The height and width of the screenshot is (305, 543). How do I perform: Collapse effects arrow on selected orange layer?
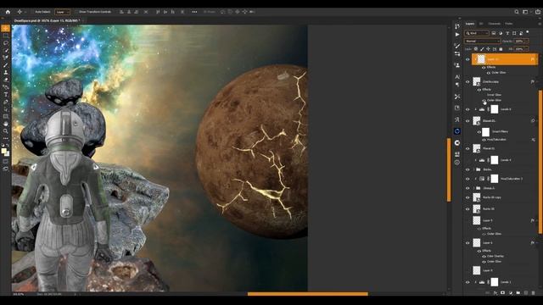pyautogui.click(x=537, y=59)
